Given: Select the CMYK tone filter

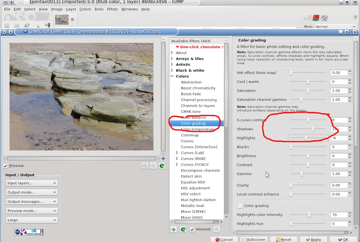Looking at the screenshot, I should [x=190, y=112].
